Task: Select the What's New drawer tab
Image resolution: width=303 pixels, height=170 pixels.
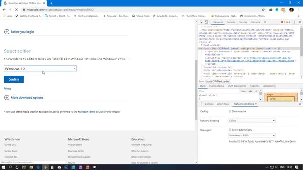Action: [223, 104]
